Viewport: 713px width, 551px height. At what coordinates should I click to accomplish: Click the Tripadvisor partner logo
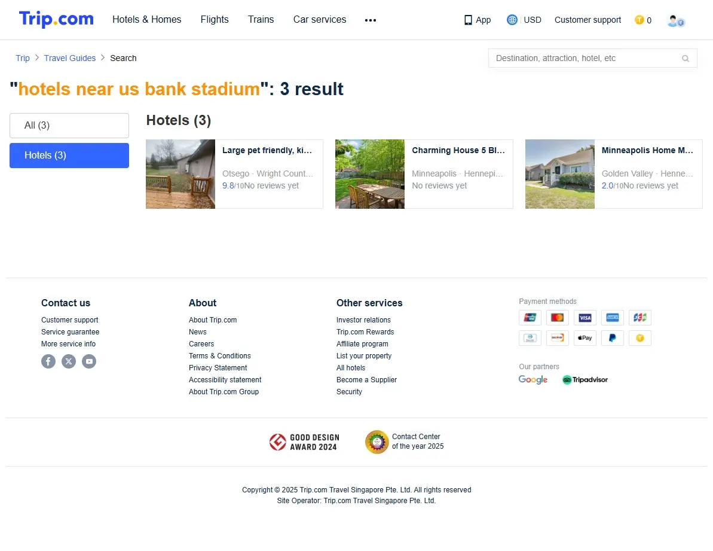pos(585,379)
